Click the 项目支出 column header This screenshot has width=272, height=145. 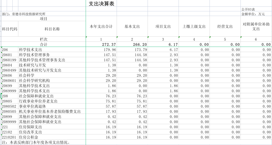(163, 27)
